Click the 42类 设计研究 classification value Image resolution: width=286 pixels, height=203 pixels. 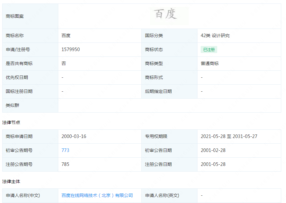point(215,36)
